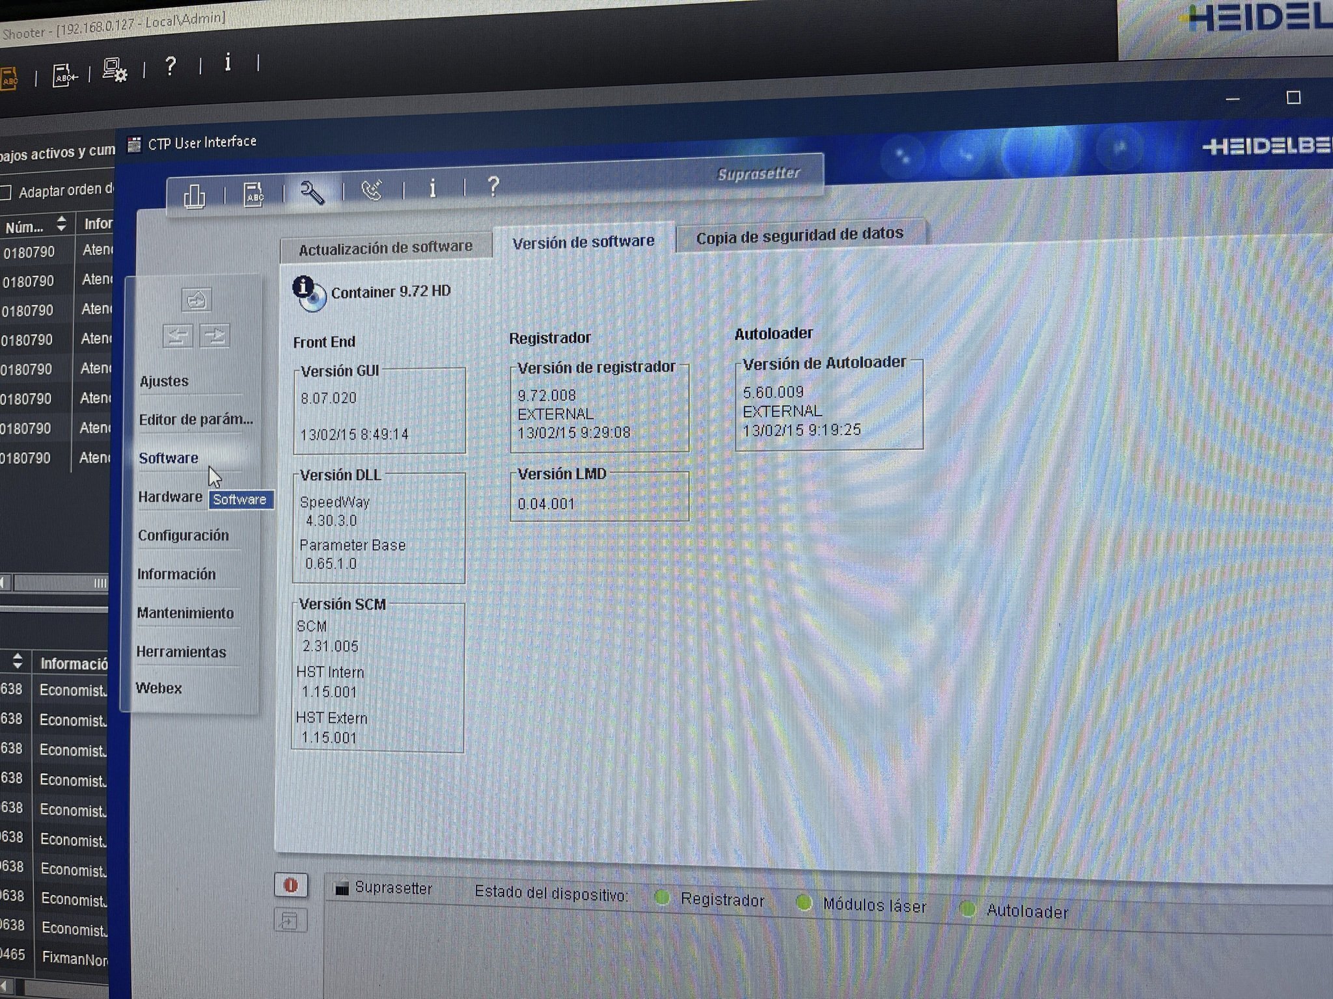This screenshot has height=999, width=1333.
Task: Click the Autoloader version 5.60.009
Action: [x=773, y=392]
